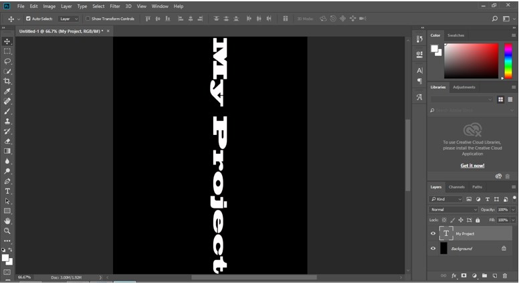Select the Rectangular Marquee tool
Viewport: 519px width, 284px height.
pos(7,51)
